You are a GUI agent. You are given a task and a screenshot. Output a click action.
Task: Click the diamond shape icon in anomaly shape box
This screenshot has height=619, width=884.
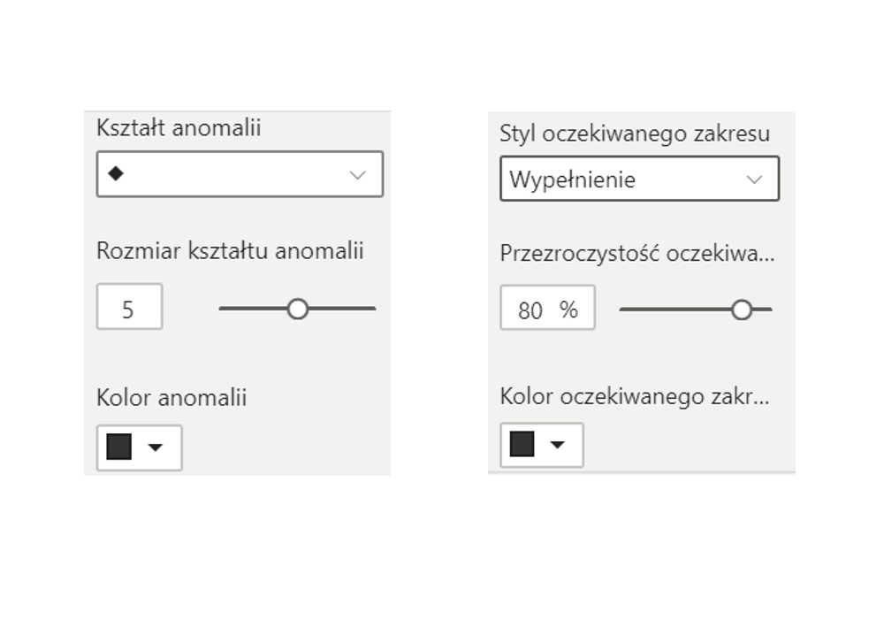click(x=116, y=174)
